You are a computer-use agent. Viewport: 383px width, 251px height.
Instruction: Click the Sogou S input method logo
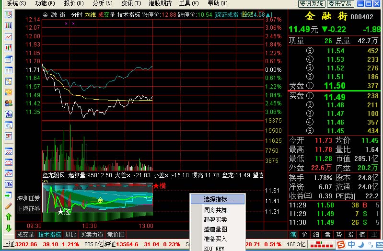click(x=341, y=245)
